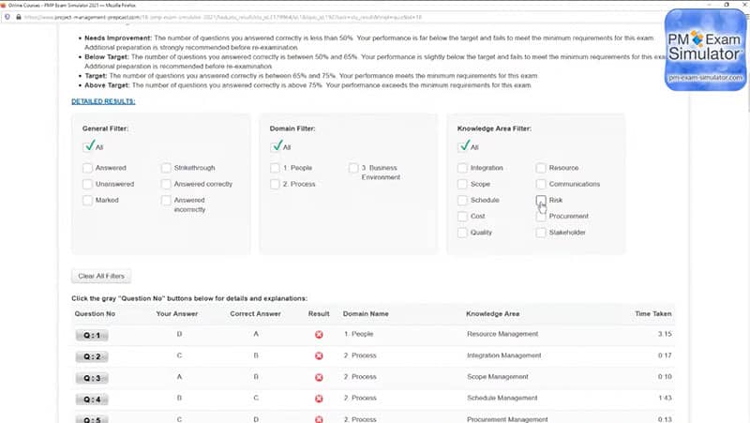Click the Scope Management cell for Q:3
This screenshot has width=750, height=423.
pos(498,377)
